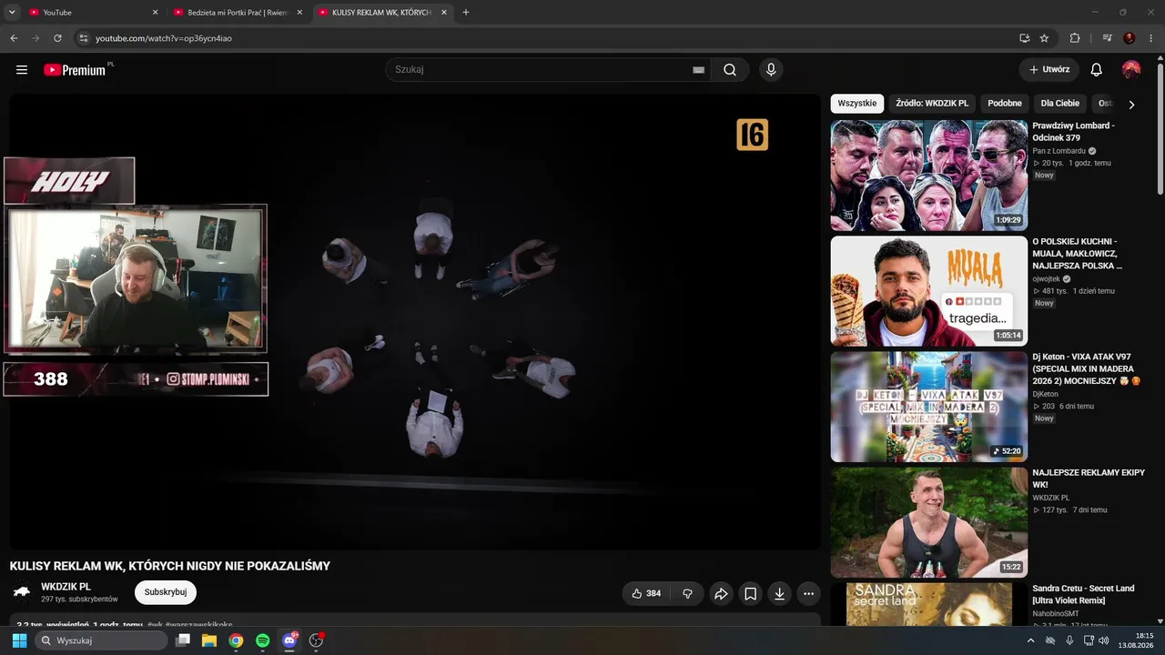Launch Spotify from the taskbar
1165x655 pixels.
pyautogui.click(x=262, y=640)
